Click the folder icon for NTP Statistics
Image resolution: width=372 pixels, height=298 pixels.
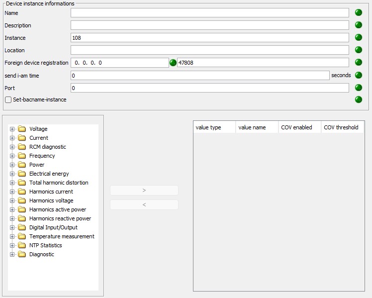click(x=21, y=245)
